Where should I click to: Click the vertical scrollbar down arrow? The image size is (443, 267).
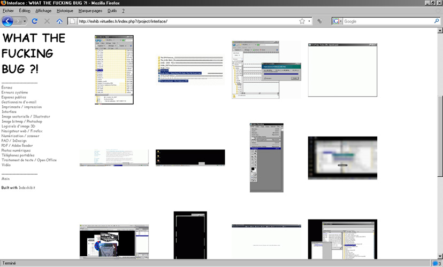tap(440, 255)
